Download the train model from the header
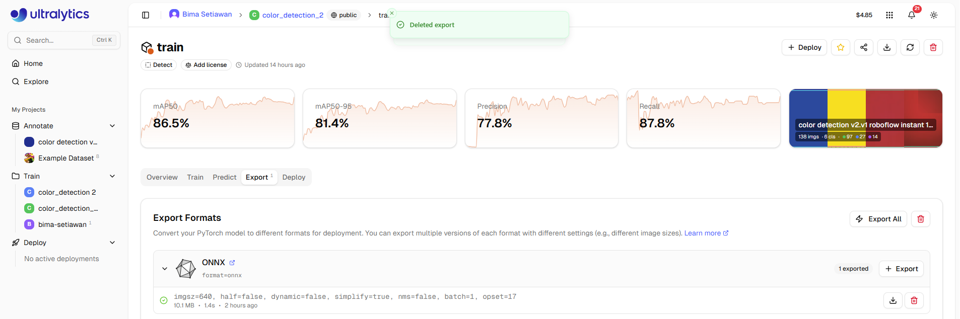Screen dimensions: 960x319 (887, 47)
